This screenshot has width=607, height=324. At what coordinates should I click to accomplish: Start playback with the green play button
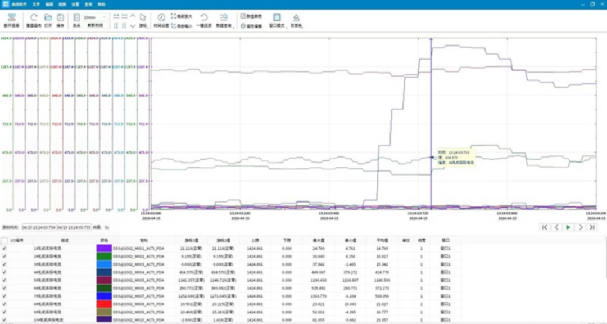click(x=568, y=227)
